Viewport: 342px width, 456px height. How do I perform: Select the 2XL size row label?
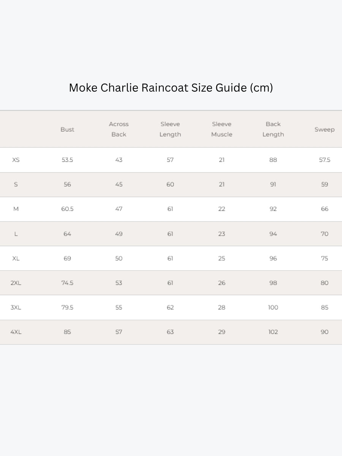point(16,283)
